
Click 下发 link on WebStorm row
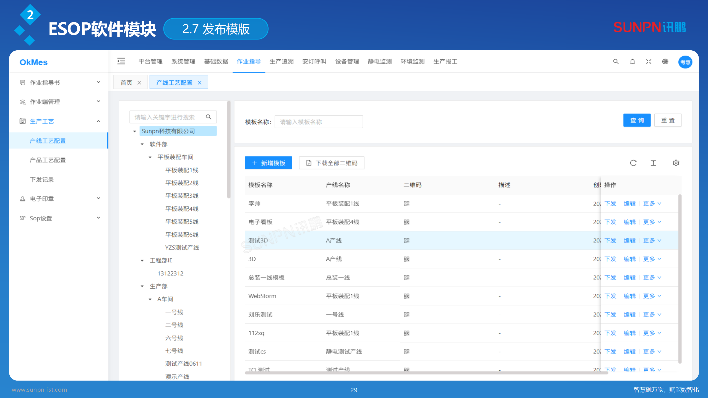point(610,296)
